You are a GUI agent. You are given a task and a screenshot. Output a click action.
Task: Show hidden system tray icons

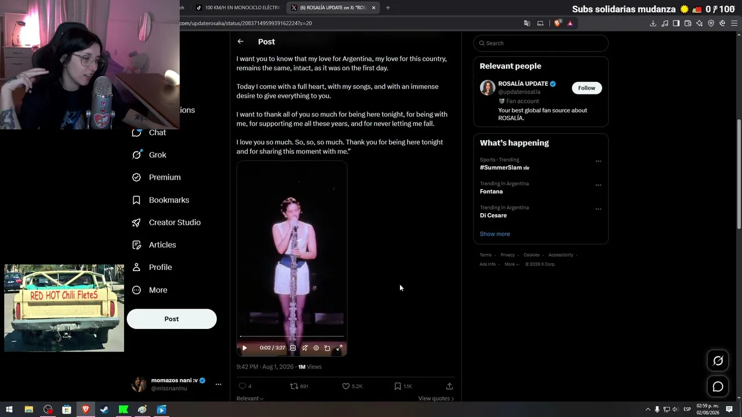648,409
